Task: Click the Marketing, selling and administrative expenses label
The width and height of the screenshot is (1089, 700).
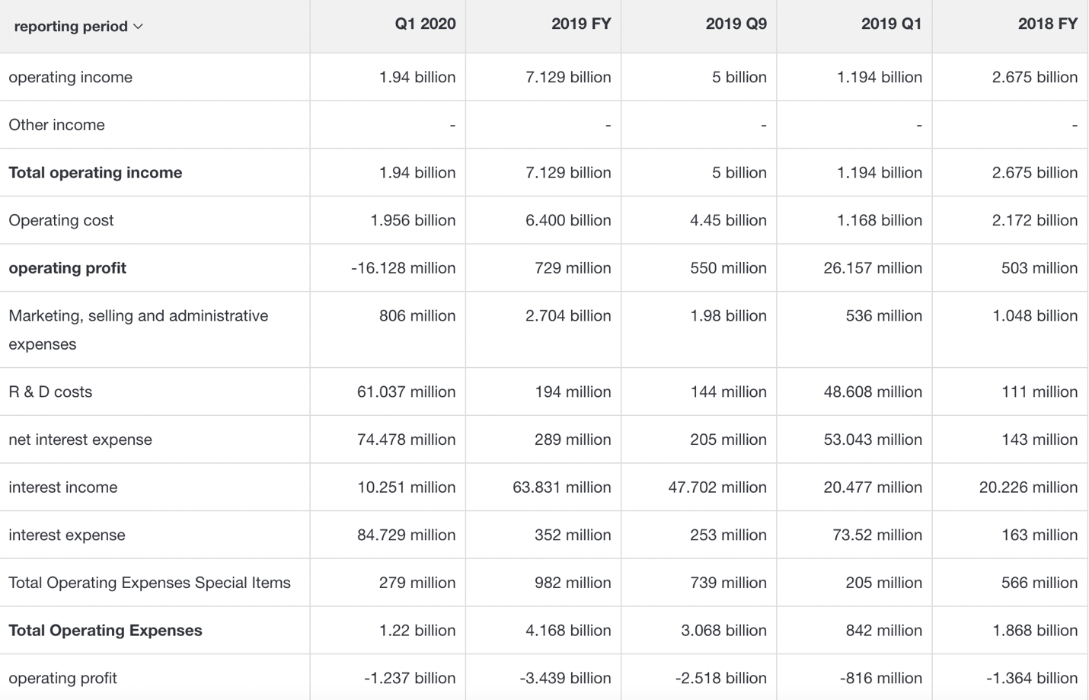Action: coord(138,330)
